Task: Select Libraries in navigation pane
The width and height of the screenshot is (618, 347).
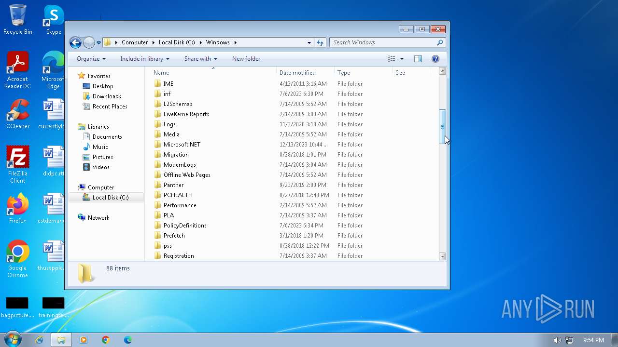Action: click(98, 127)
